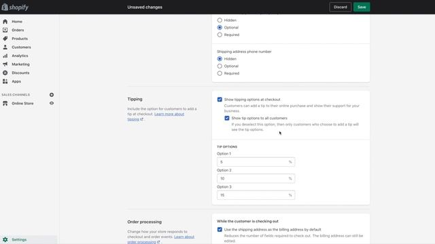Click the Analytics bar chart icon

pos(5,56)
